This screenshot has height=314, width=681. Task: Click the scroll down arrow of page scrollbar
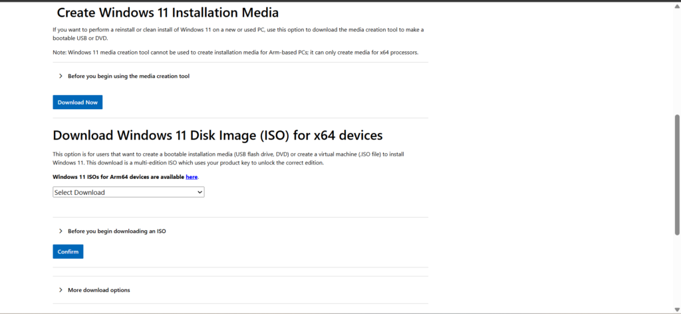point(677,309)
